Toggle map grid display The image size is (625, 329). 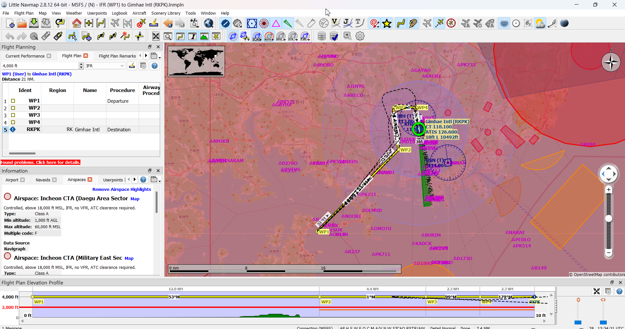504,23
